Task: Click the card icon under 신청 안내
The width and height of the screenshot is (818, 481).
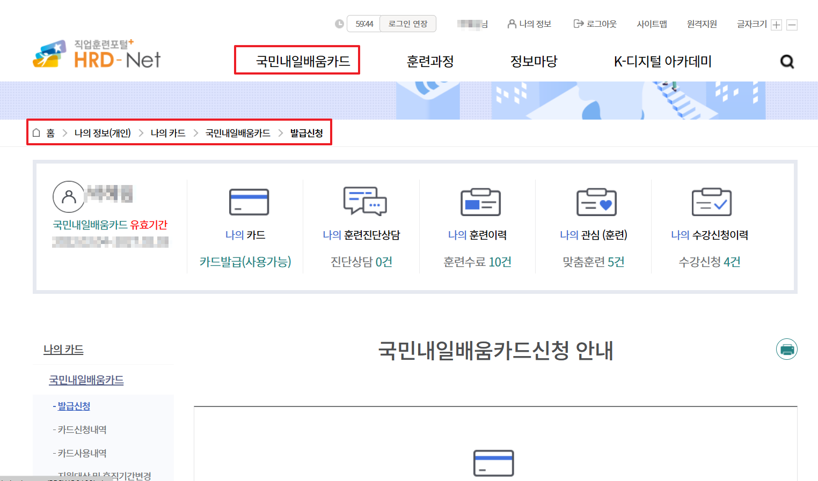Action: [x=494, y=463]
